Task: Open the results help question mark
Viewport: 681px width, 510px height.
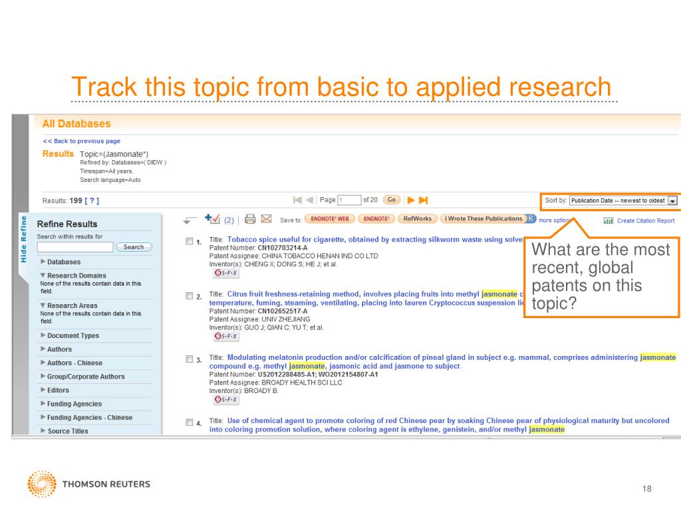Action: coord(92,201)
